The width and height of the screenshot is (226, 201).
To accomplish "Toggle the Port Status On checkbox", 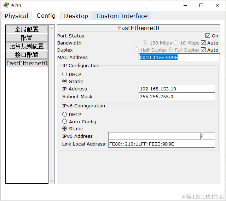I will (x=208, y=36).
